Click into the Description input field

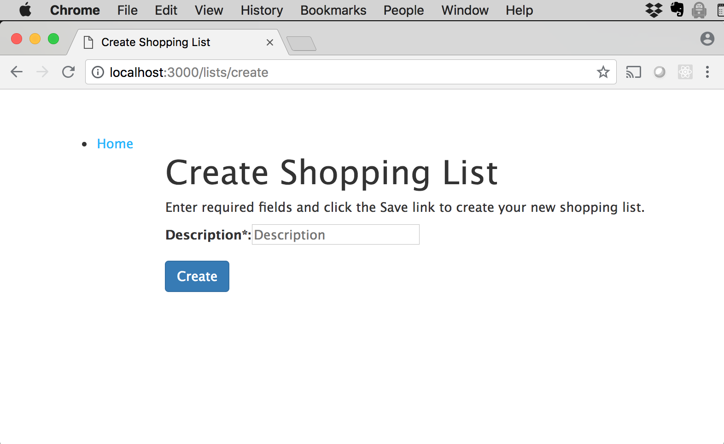pyautogui.click(x=335, y=234)
